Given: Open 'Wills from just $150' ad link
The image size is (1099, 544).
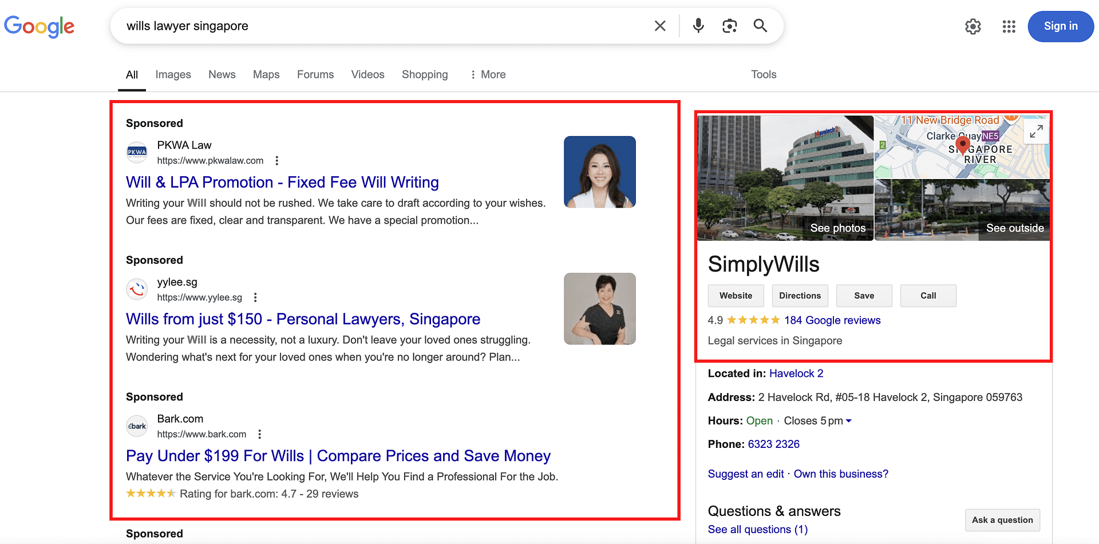Looking at the screenshot, I should [x=303, y=319].
